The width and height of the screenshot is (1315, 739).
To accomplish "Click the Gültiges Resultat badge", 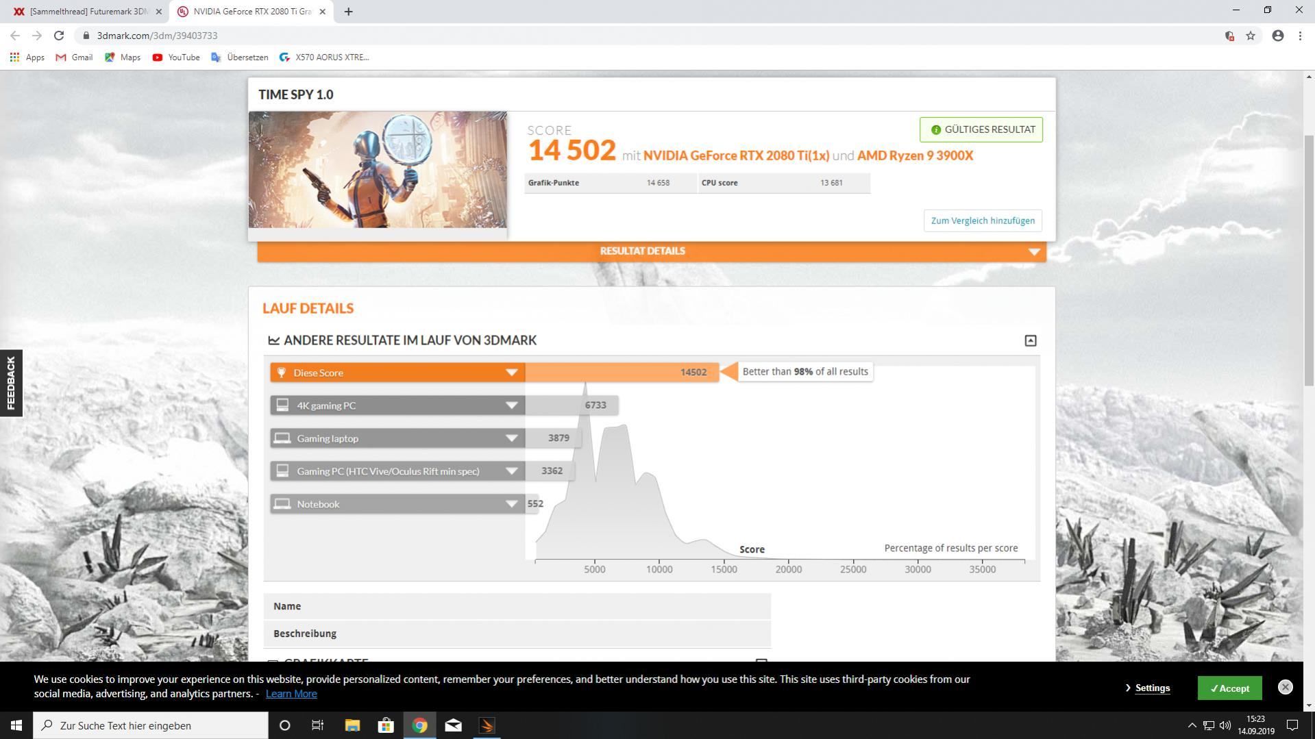I will point(981,129).
